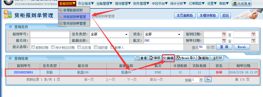
Task: Check the 目的港 display option
Action: coord(96,47)
